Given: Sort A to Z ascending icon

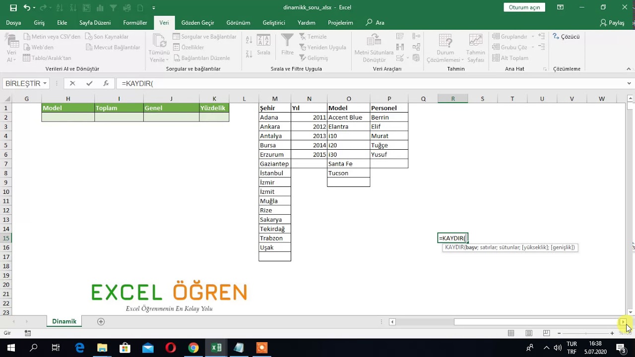Looking at the screenshot, I should 249,41.
